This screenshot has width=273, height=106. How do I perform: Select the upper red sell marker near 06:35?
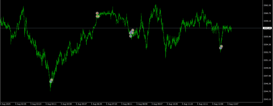pos(97,13)
